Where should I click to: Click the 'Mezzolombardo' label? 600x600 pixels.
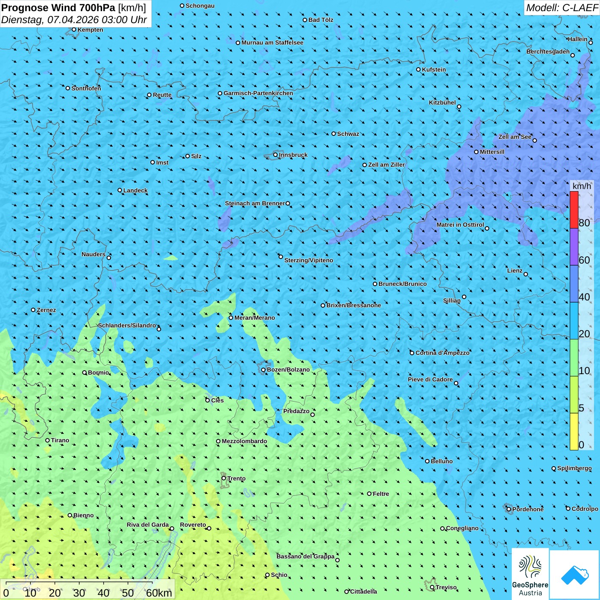244,441
